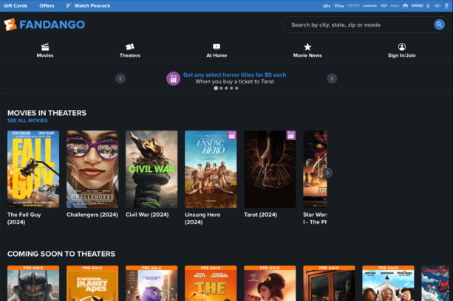Open the Movies clapperboard icon
The image size is (453, 301).
coord(45,46)
